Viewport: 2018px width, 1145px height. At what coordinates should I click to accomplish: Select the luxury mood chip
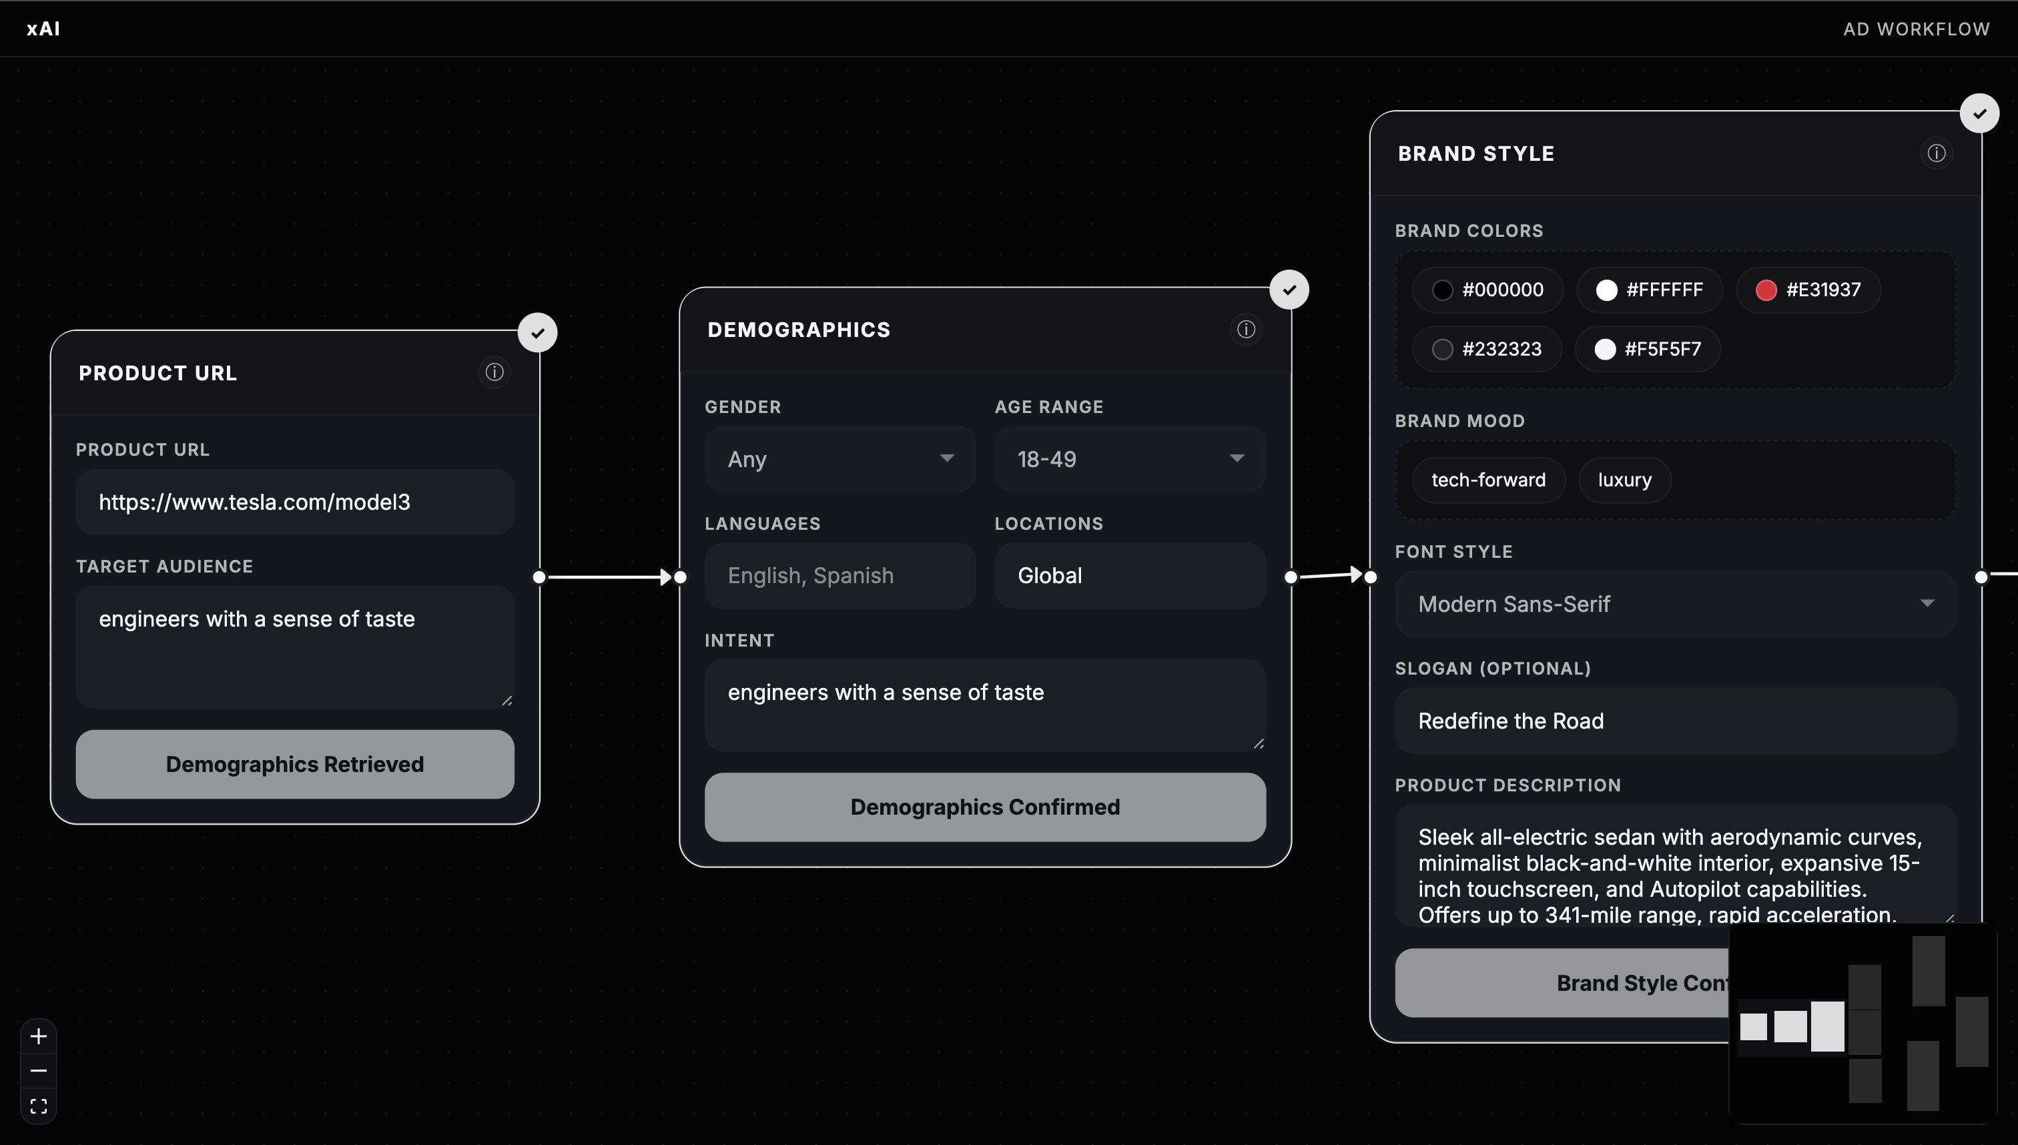point(1624,480)
